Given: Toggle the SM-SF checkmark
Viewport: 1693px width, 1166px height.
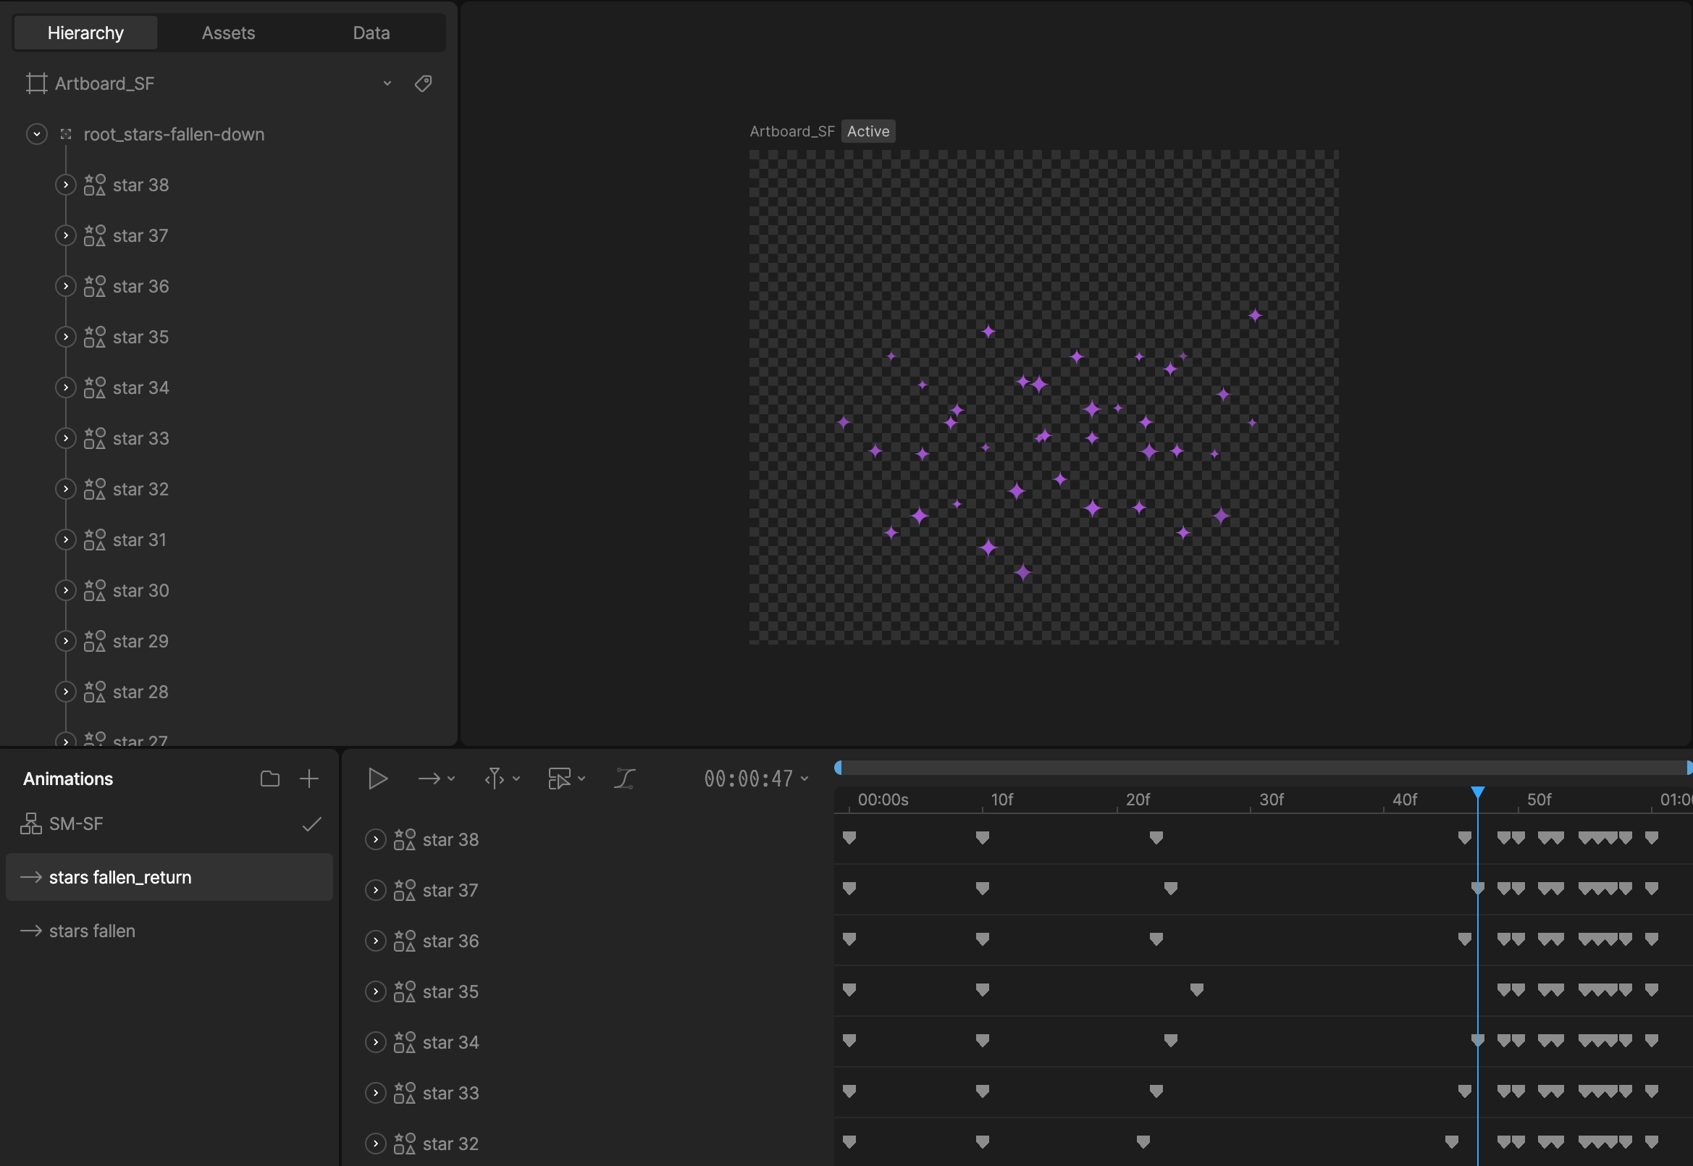Looking at the screenshot, I should click(x=312, y=824).
